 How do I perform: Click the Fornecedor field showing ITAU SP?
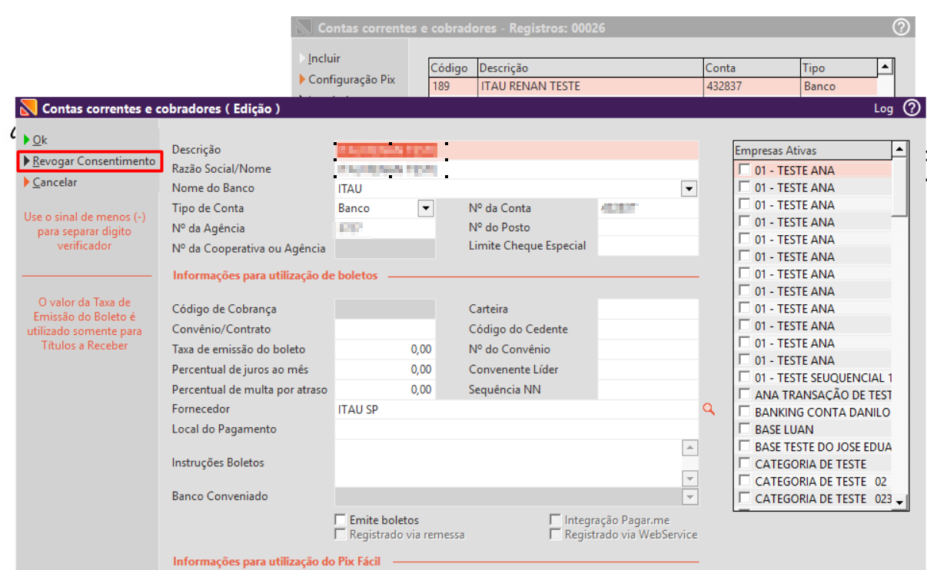(517, 409)
